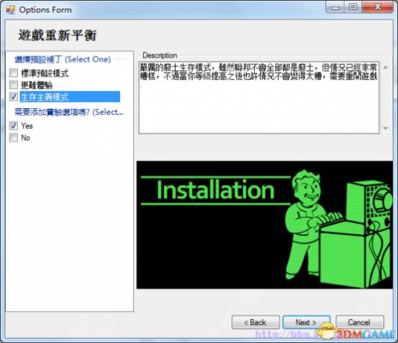
Task: Check the 標準預設模式 checkbox
Action: 14,73
